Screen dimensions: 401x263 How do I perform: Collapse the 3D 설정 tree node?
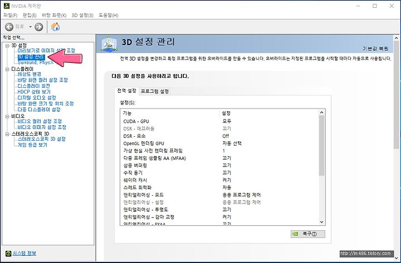click(7, 46)
